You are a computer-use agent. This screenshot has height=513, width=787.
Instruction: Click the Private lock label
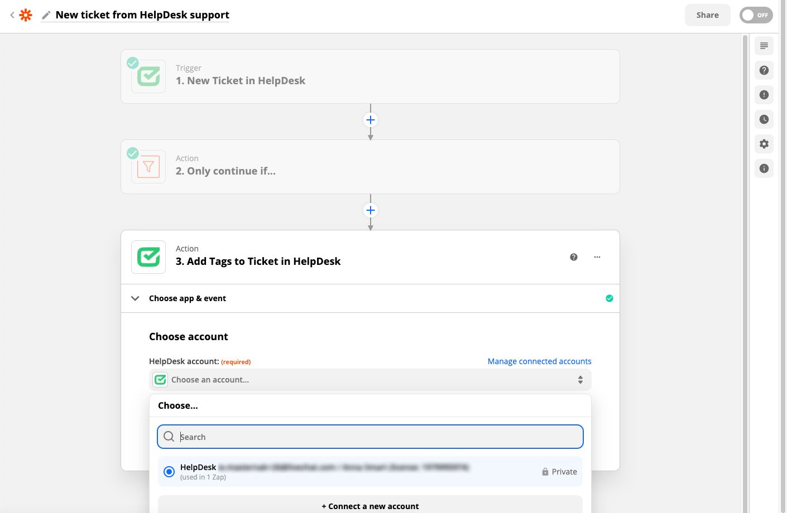pyautogui.click(x=559, y=472)
